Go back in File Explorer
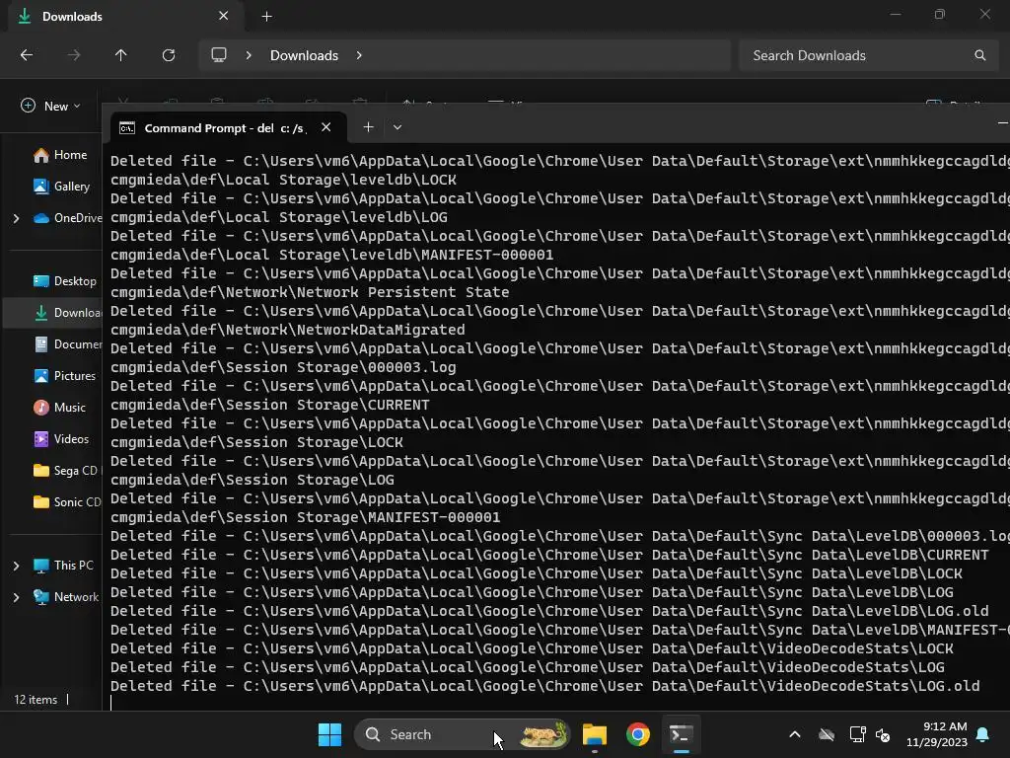The image size is (1010, 758). pos(27,55)
